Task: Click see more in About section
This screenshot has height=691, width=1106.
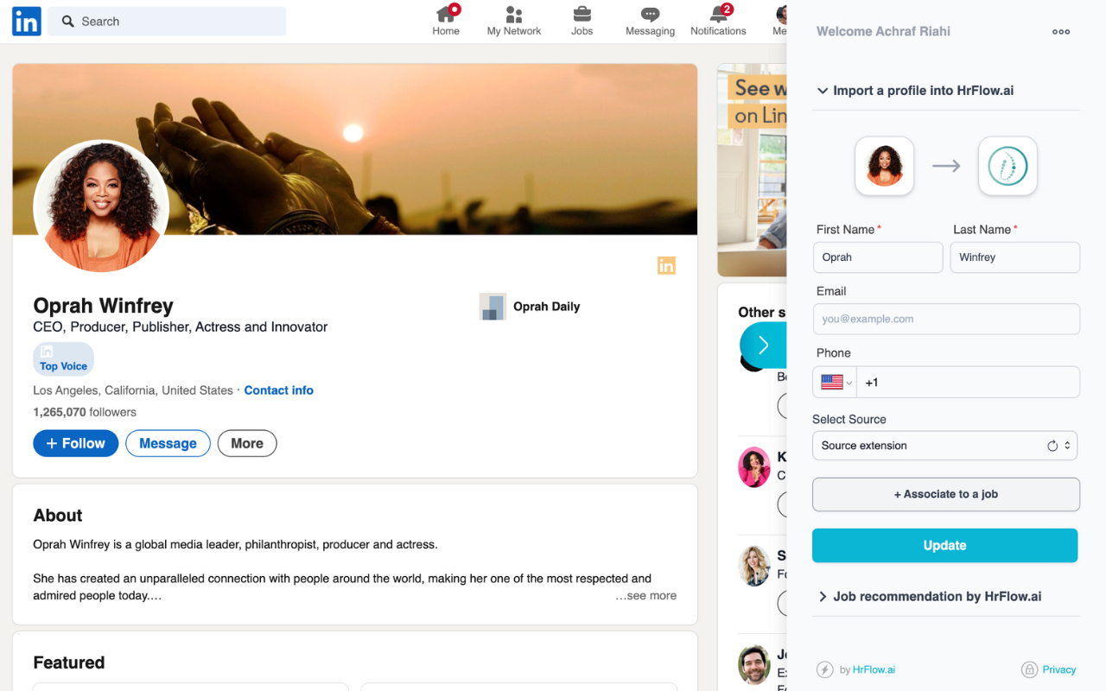Action: tap(645, 596)
